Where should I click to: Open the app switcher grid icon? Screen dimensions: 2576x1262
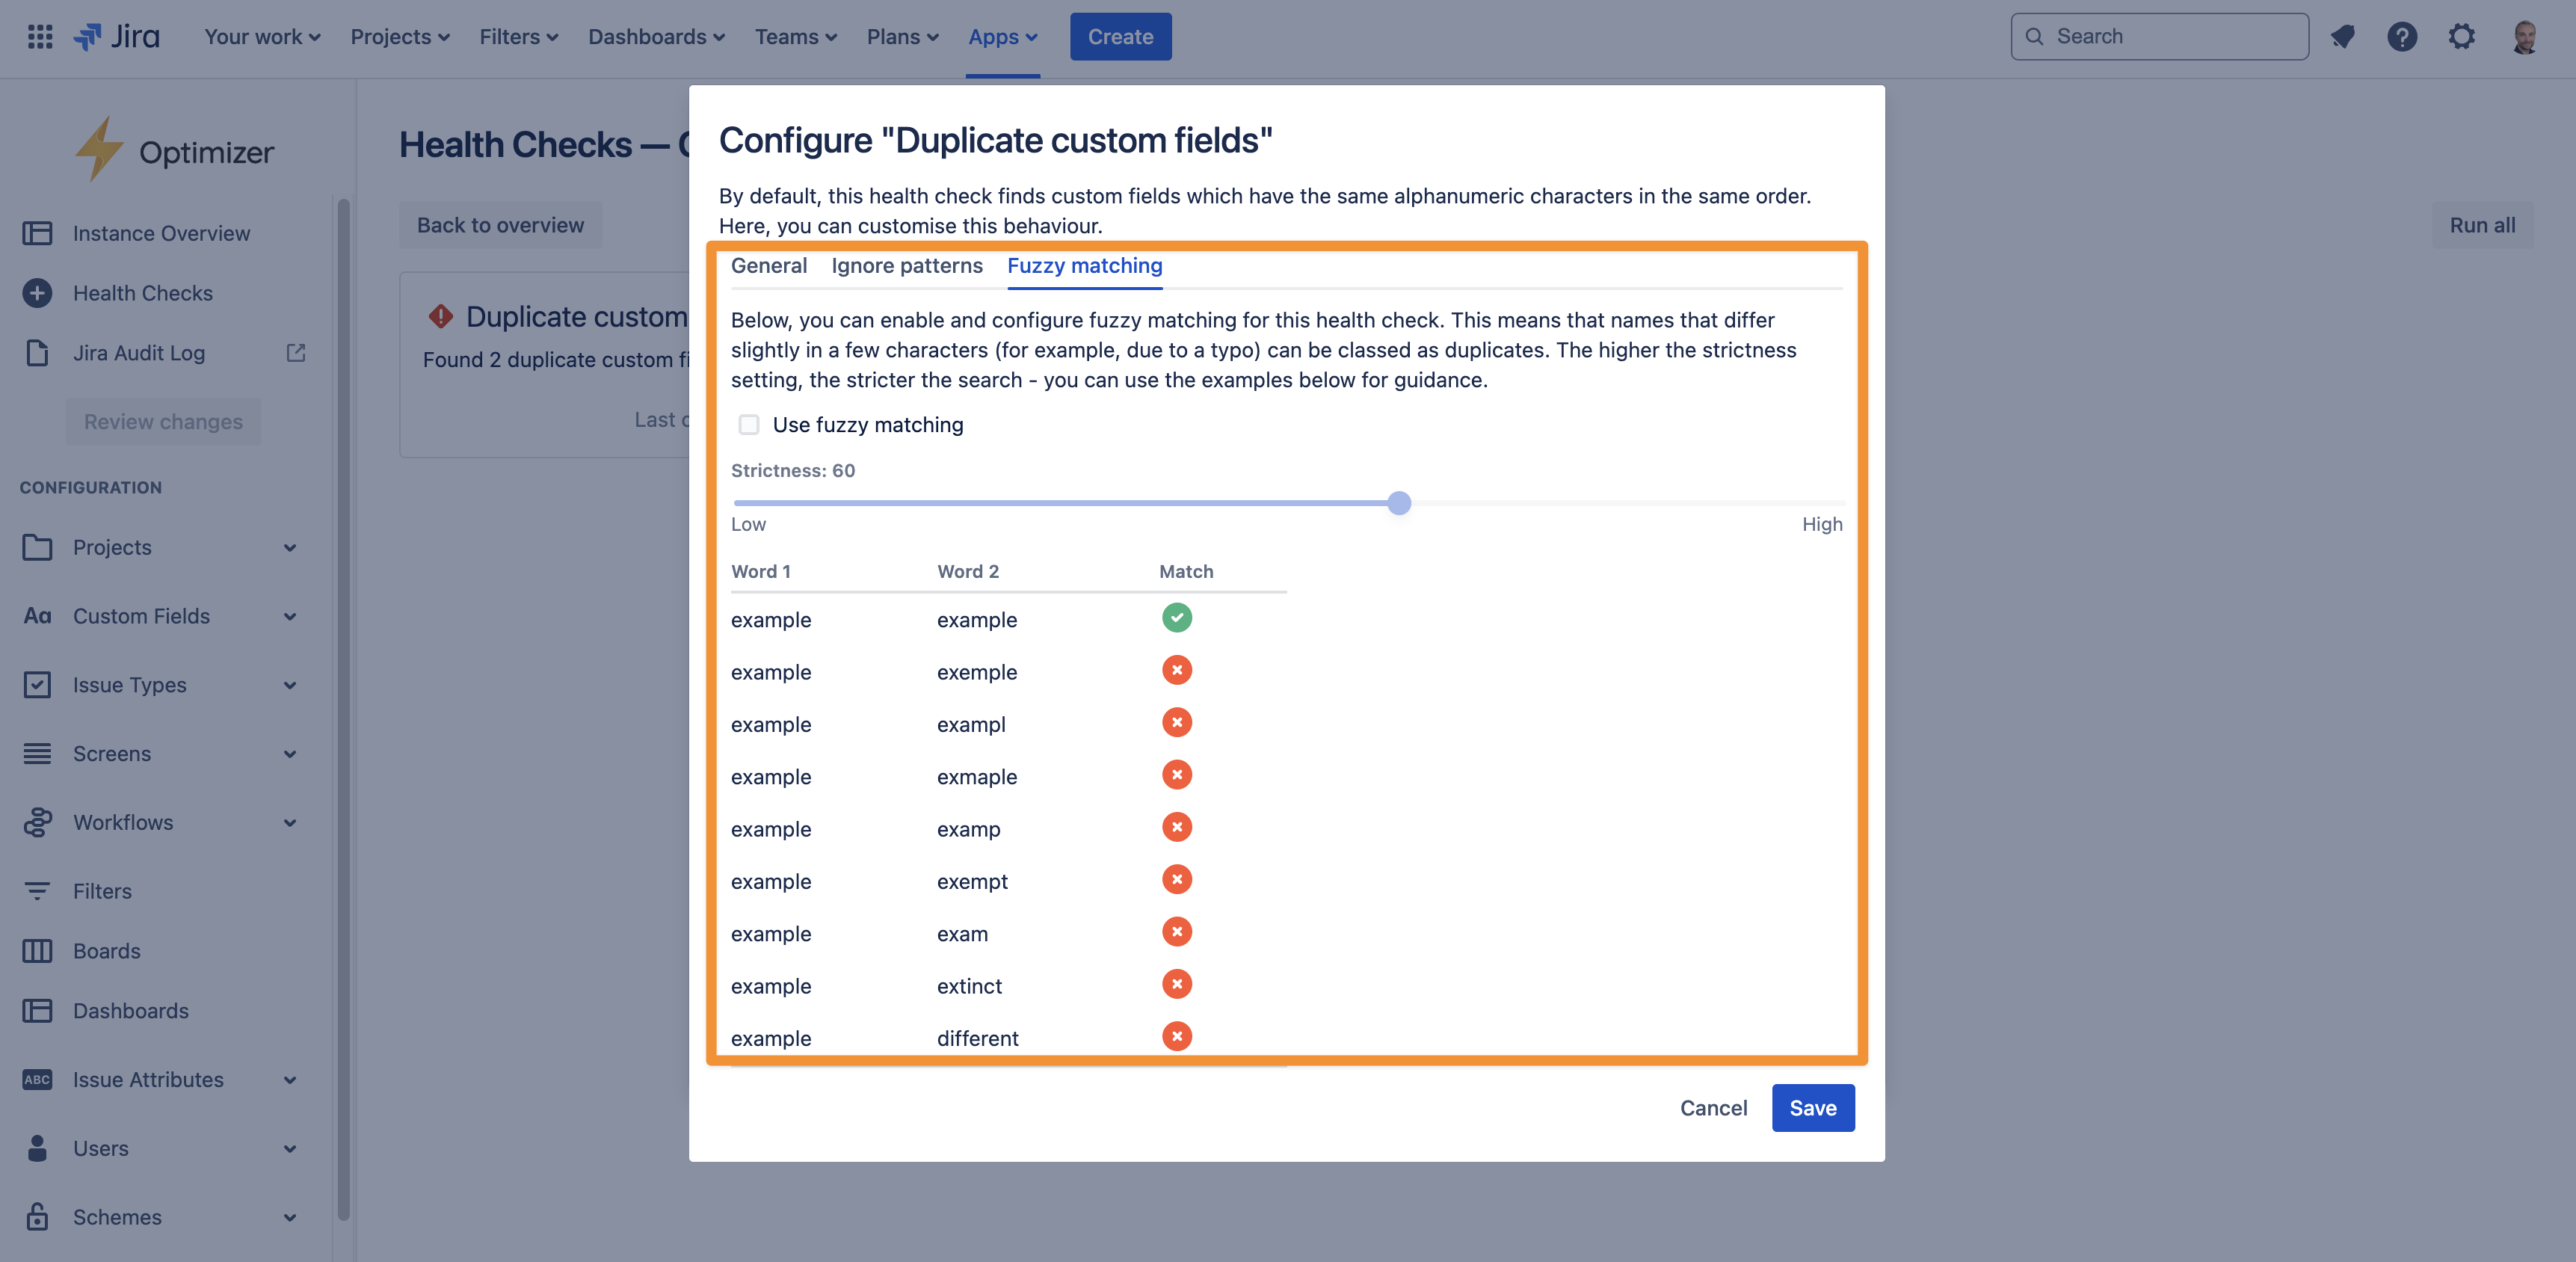pos(40,37)
